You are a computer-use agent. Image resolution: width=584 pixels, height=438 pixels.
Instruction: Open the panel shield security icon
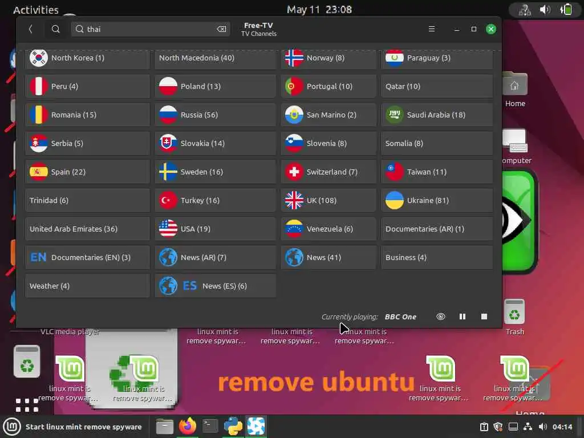pyautogui.click(x=498, y=427)
